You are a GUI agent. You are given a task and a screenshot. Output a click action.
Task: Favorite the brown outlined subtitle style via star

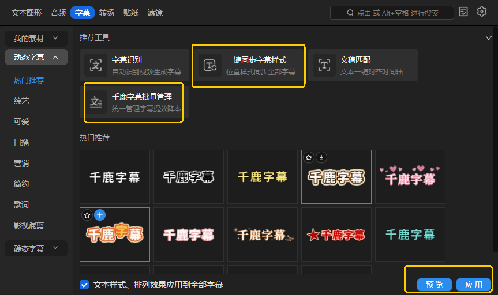(x=309, y=157)
